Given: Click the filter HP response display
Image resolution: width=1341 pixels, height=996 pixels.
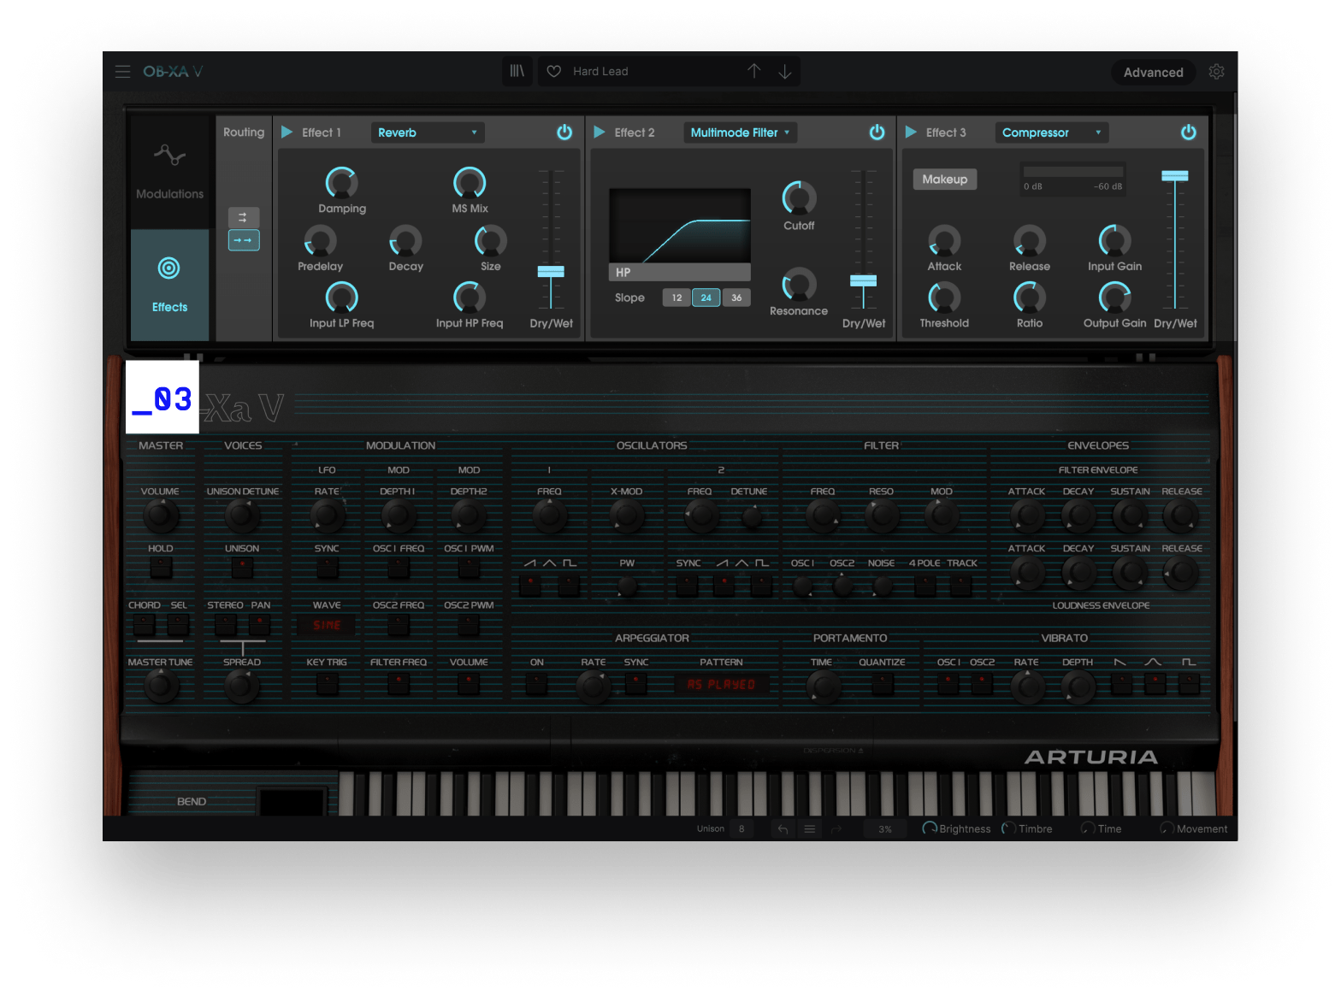Looking at the screenshot, I should [680, 226].
